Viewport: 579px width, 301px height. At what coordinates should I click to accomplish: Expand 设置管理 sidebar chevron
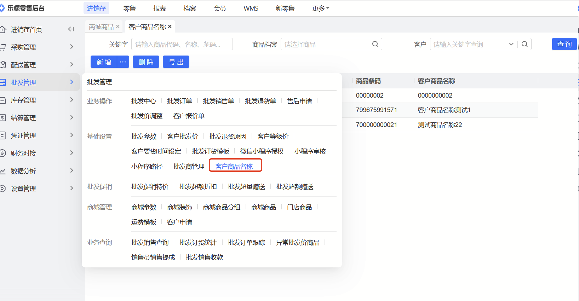71,188
